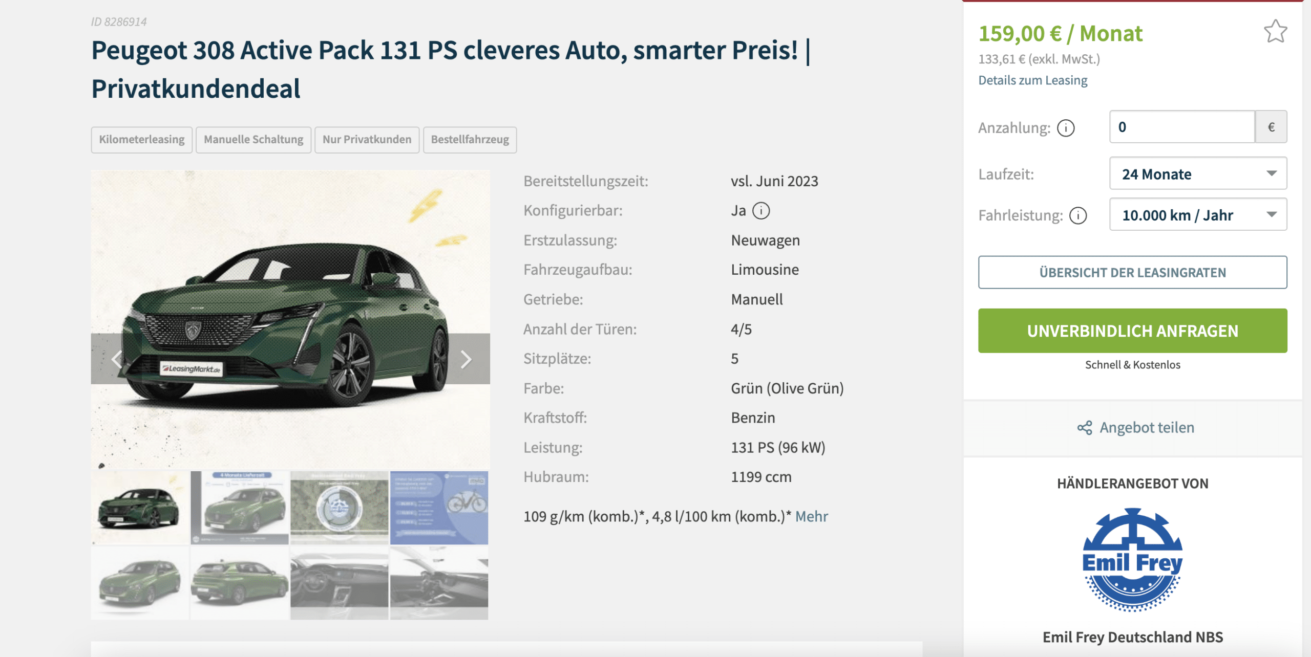
Task: Open Anzahlung info icon
Action: tap(1066, 128)
